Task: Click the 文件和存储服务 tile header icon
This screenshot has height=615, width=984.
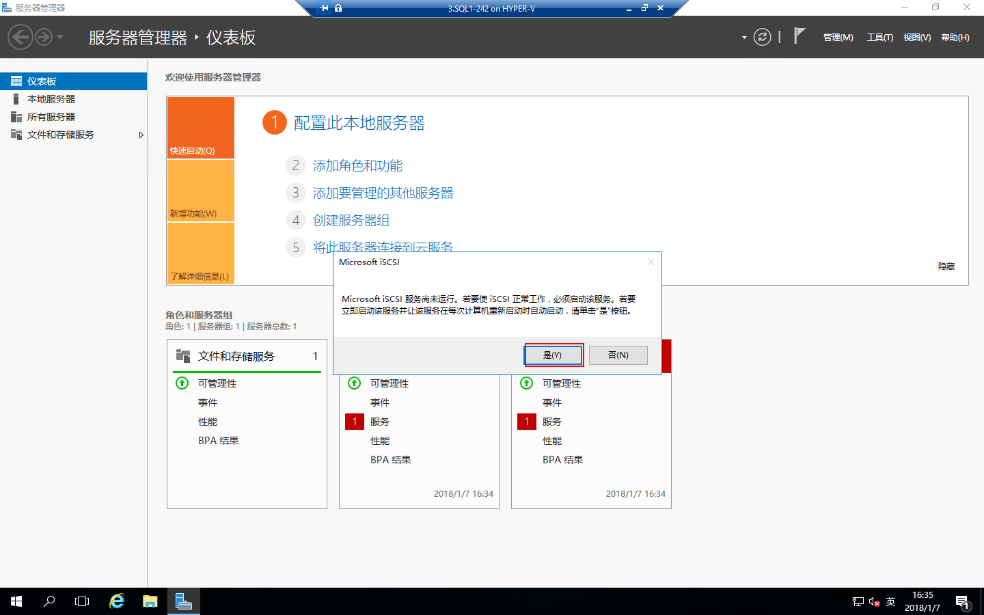Action: point(183,356)
